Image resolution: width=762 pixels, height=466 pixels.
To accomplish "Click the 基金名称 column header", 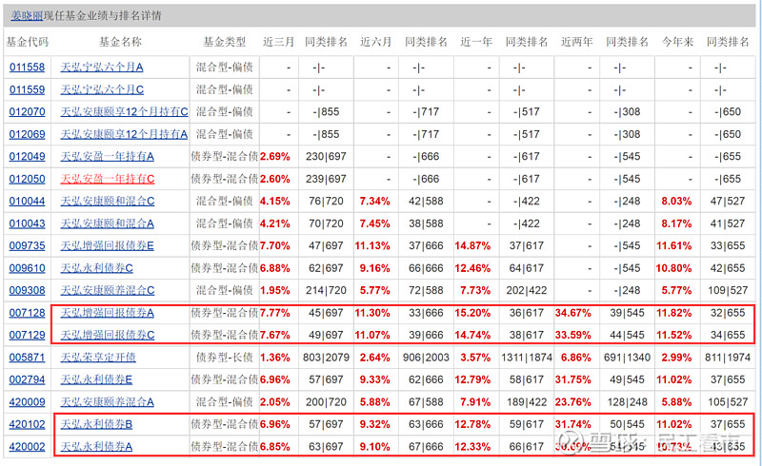I will click(121, 42).
